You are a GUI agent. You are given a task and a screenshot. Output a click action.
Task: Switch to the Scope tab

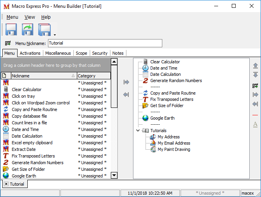[82, 53]
